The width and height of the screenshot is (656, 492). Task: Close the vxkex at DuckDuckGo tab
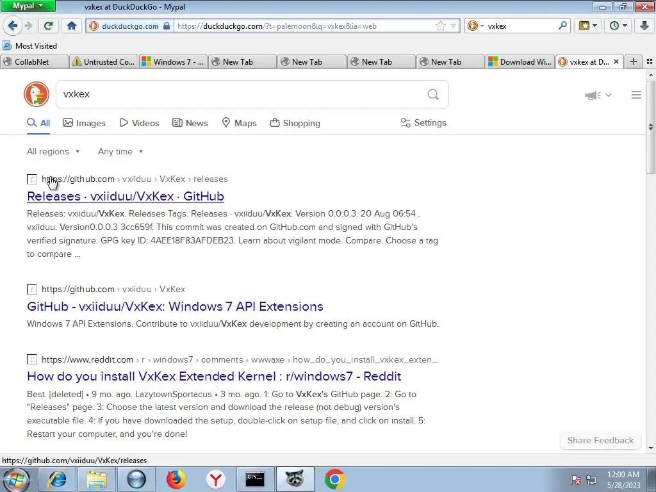616,61
